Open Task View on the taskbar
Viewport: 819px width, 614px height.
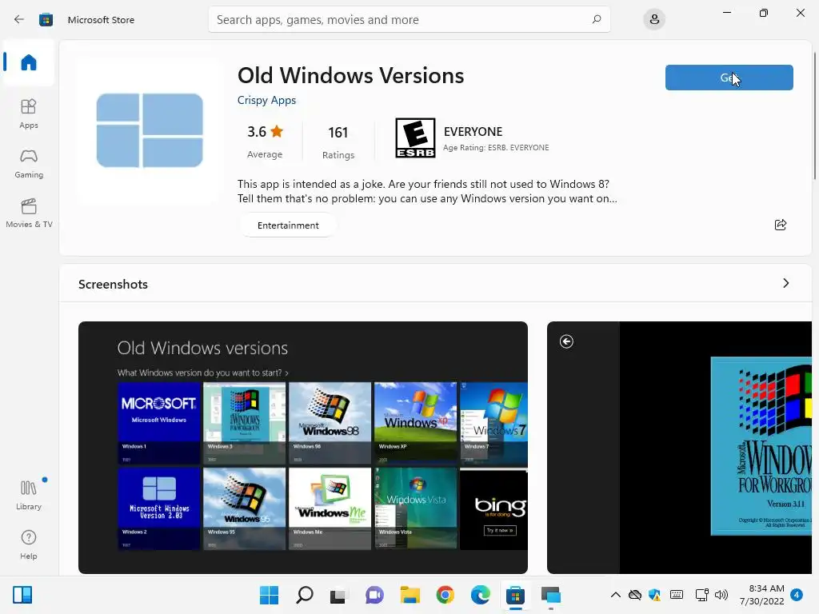pos(338,595)
